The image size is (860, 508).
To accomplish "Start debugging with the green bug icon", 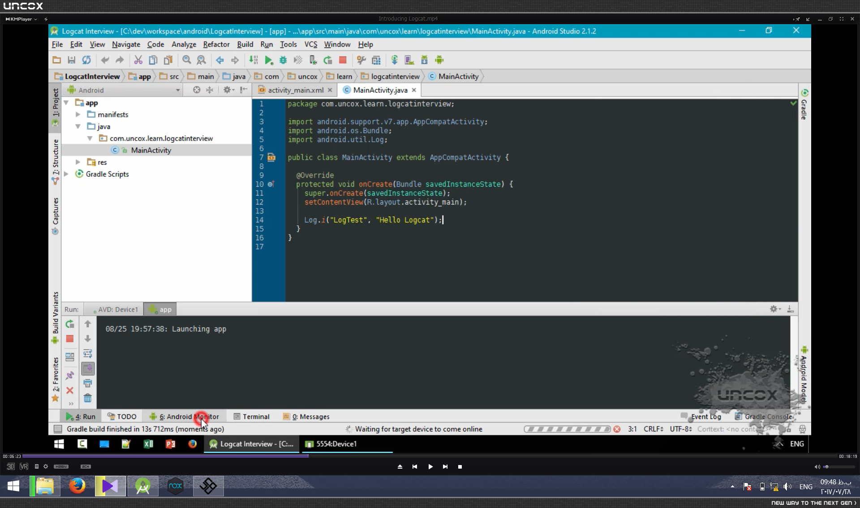I will point(283,60).
